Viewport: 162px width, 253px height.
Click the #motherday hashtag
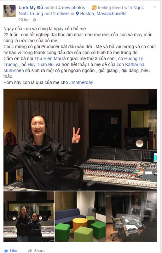point(81,82)
